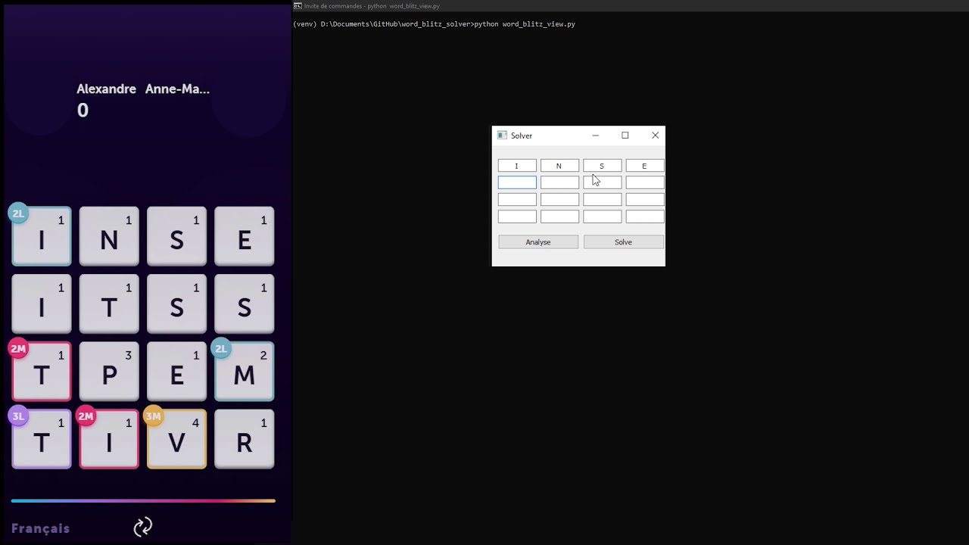This screenshot has height=545, width=969.
Task: Click the Anne-Ma... player name
Action: point(177,89)
